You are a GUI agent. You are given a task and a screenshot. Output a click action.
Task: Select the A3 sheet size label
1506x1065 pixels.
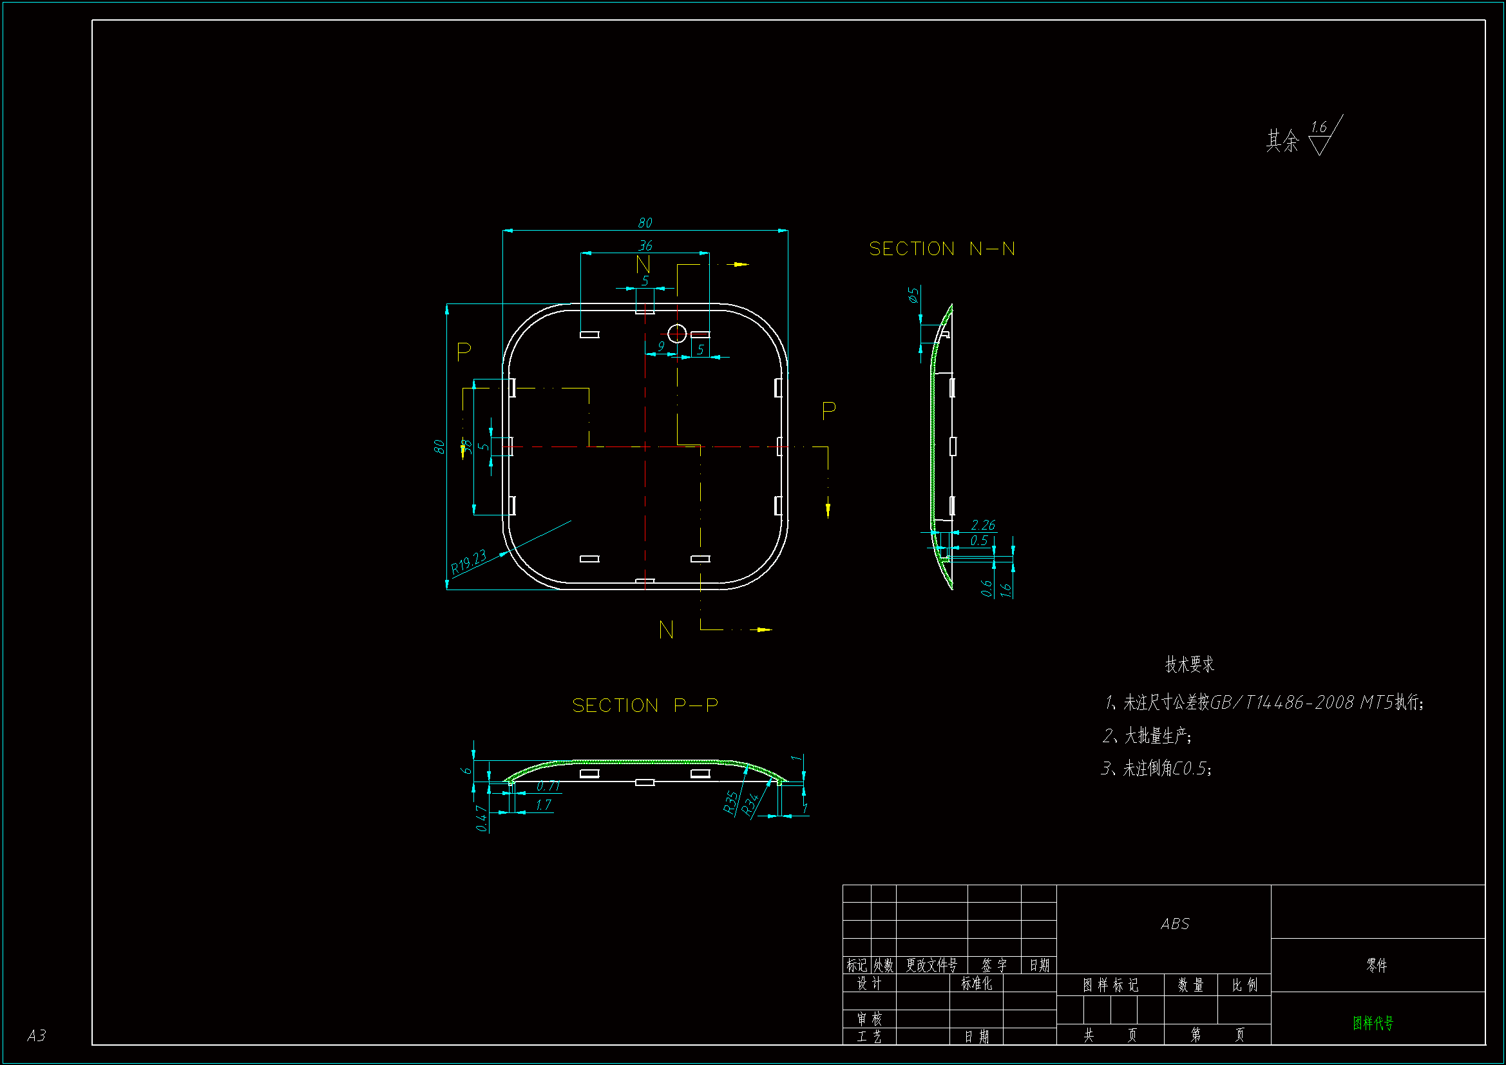(x=36, y=1035)
